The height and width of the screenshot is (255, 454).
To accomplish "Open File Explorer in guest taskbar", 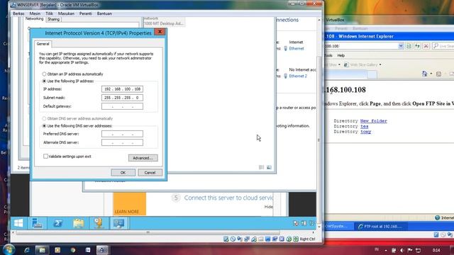I will pos(79,223).
